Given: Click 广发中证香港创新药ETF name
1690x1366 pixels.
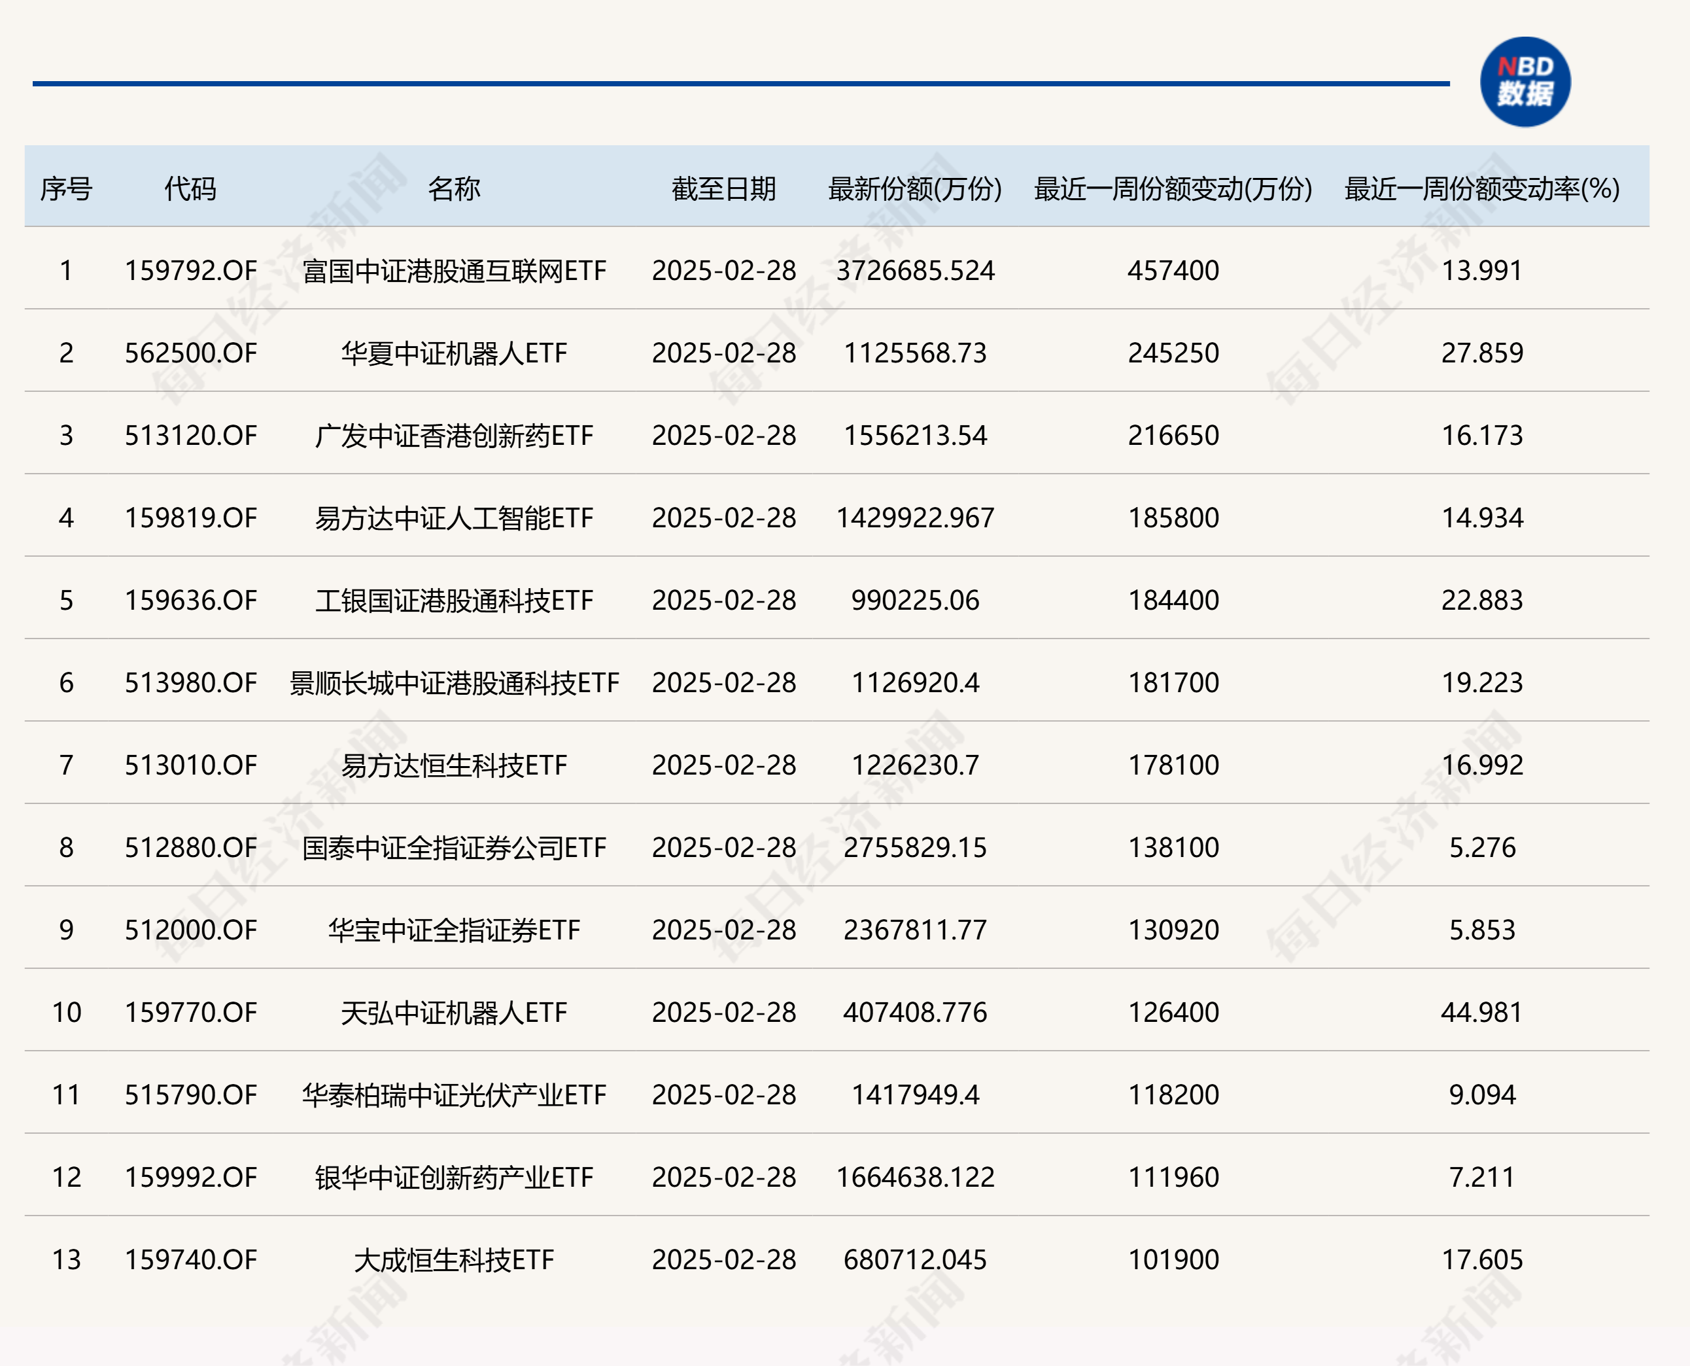Looking at the screenshot, I should point(454,437).
